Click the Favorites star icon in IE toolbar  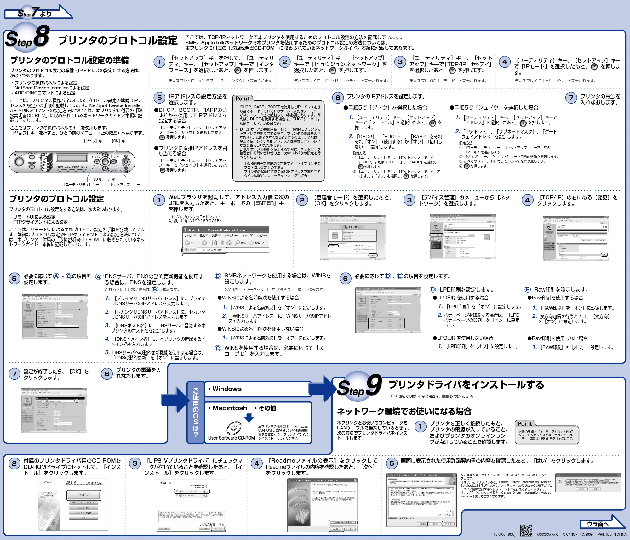coord(251,243)
